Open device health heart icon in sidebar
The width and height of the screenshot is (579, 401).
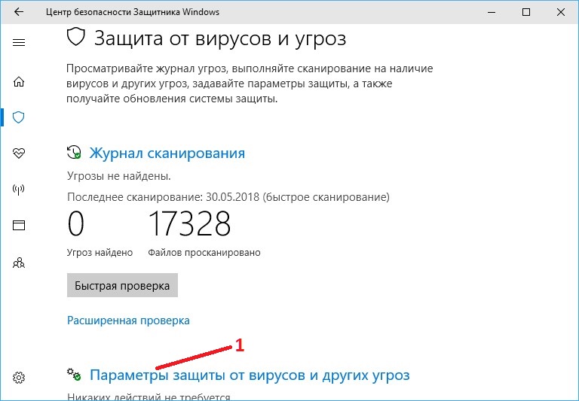[x=19, y=153]
